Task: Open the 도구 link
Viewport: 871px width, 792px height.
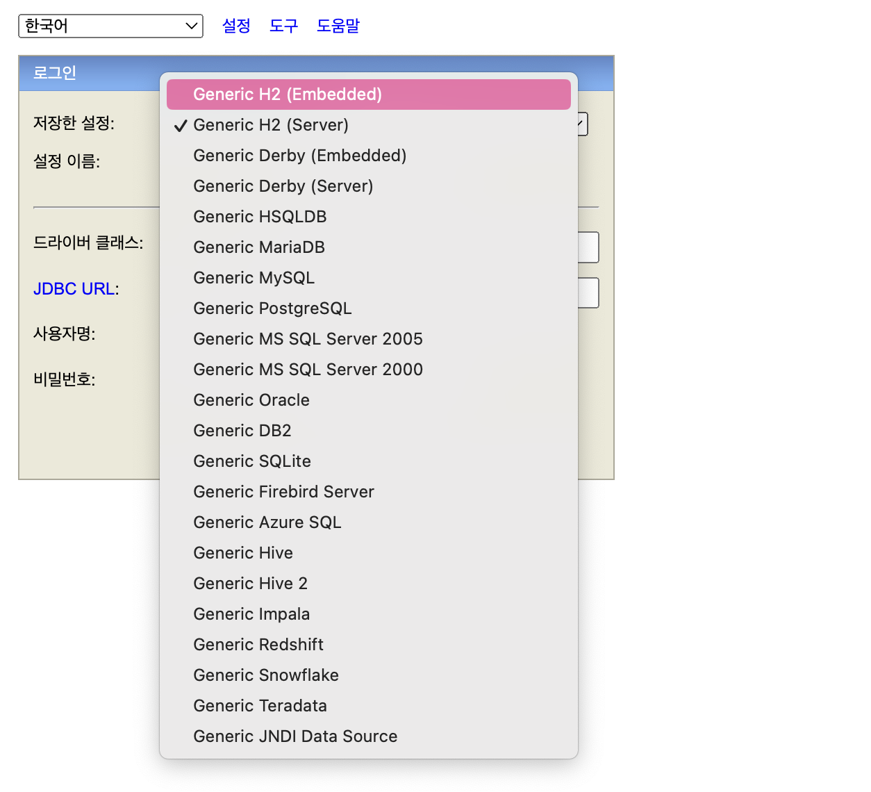Action: 283,26
